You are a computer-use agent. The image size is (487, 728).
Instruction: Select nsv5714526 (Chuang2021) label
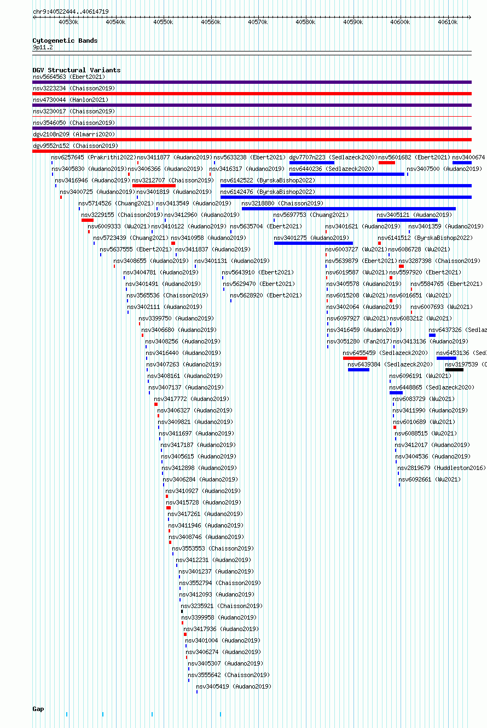pos(116,204)
